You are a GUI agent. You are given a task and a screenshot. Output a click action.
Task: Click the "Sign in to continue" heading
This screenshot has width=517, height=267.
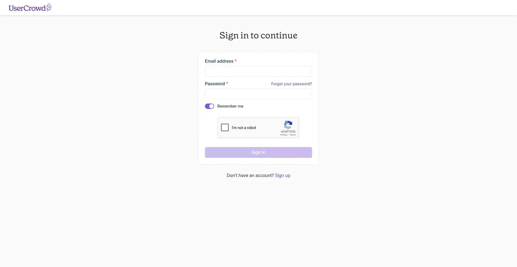258,35
